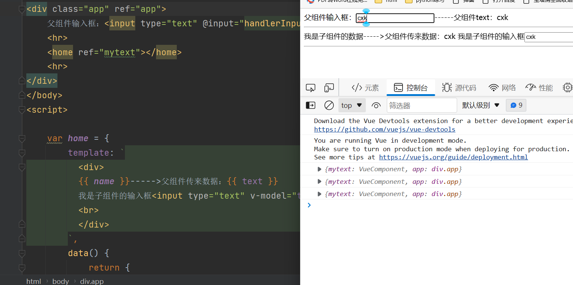Switch to the 控制台 tab
The image size is (573, 285).
411,87
